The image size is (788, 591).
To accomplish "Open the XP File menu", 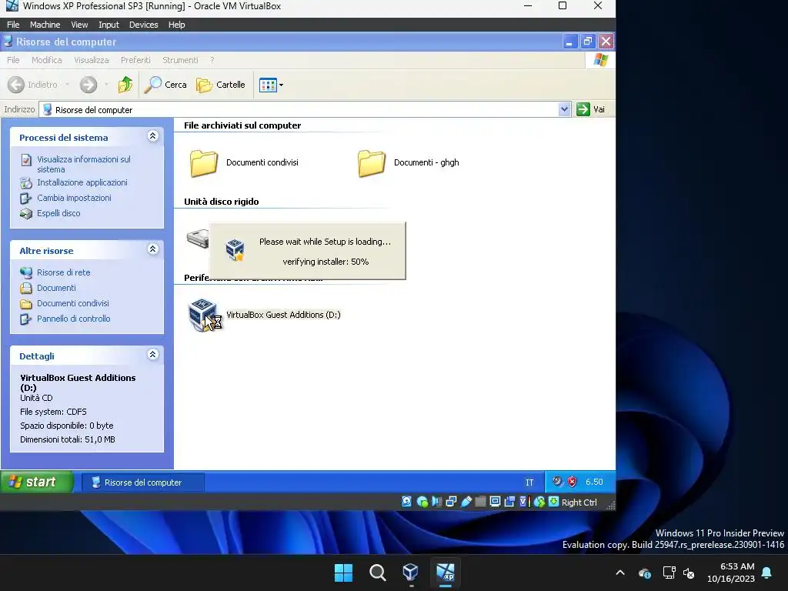I will (x=13, y=60).
